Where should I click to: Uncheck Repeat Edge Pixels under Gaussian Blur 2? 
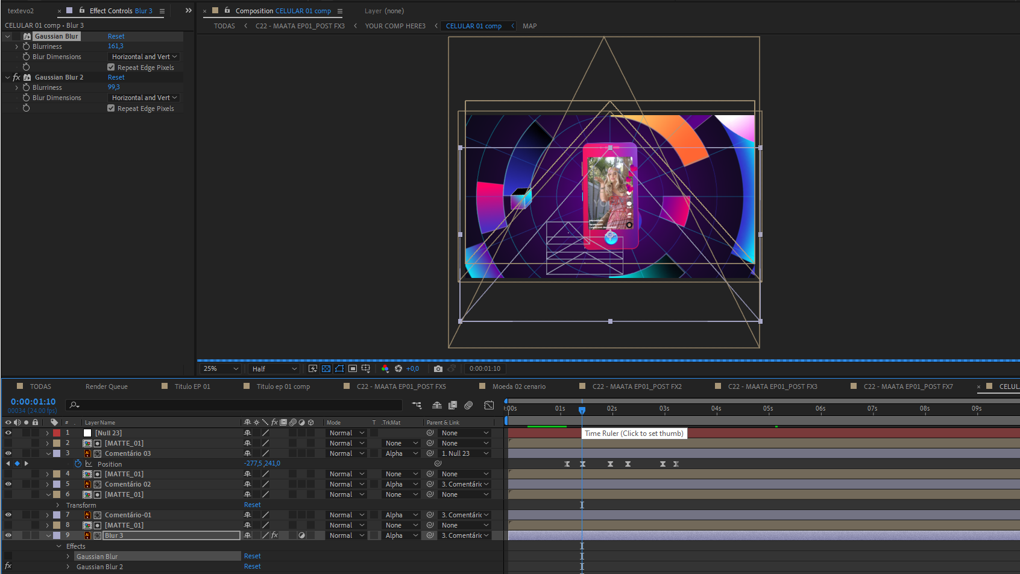[111, 109]
